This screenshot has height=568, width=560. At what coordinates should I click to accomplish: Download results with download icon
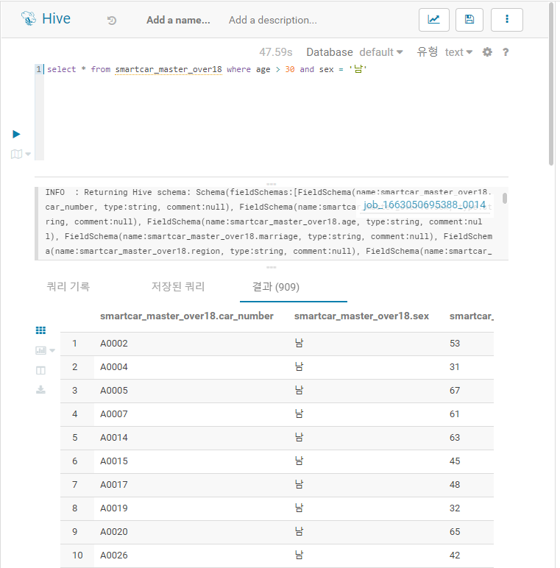pos(40,390)
